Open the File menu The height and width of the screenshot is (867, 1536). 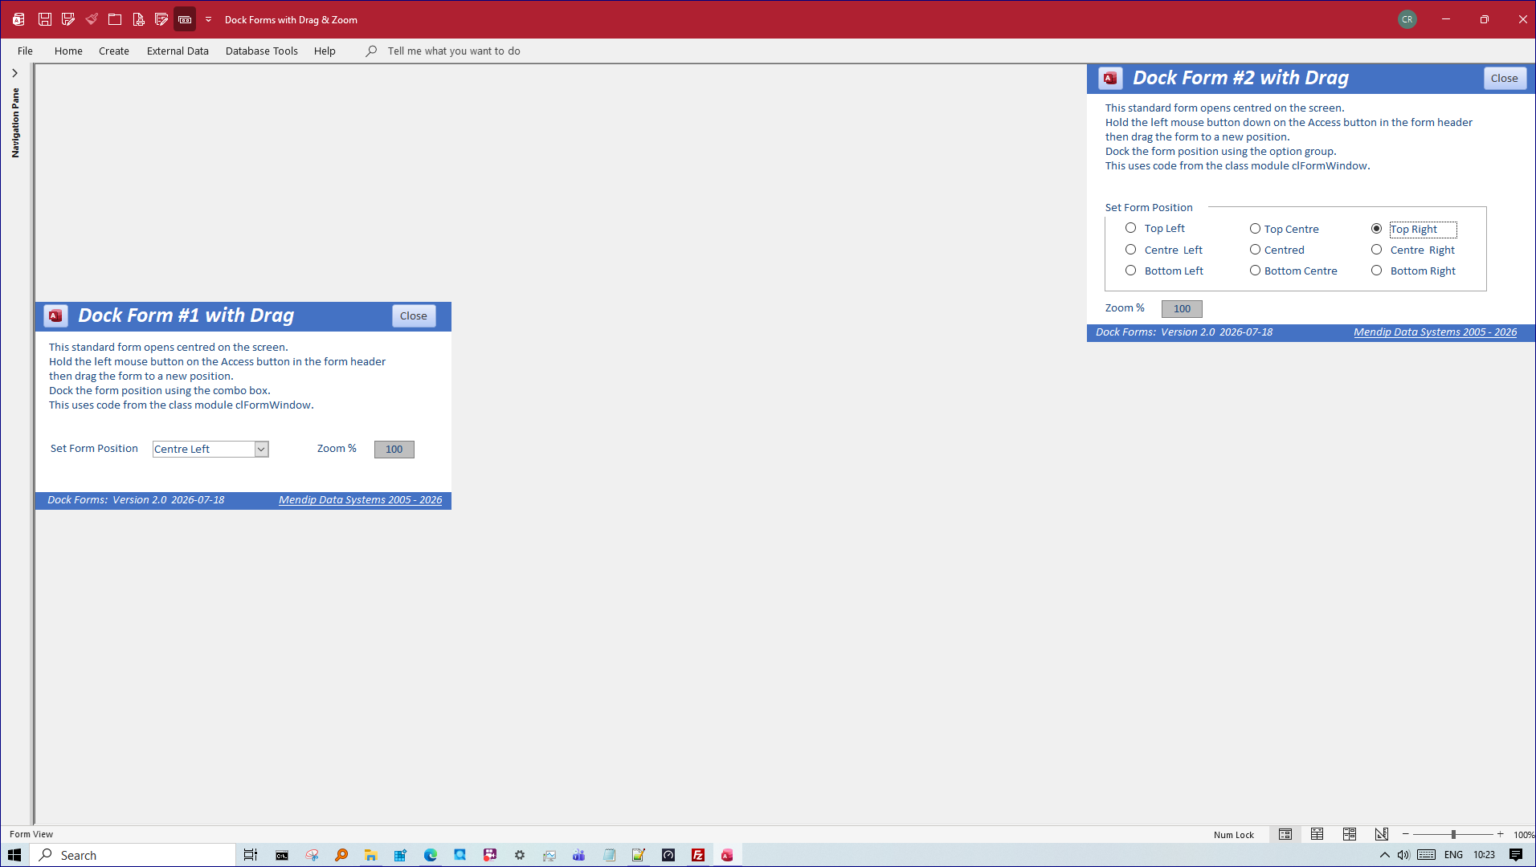coord(25,51)
